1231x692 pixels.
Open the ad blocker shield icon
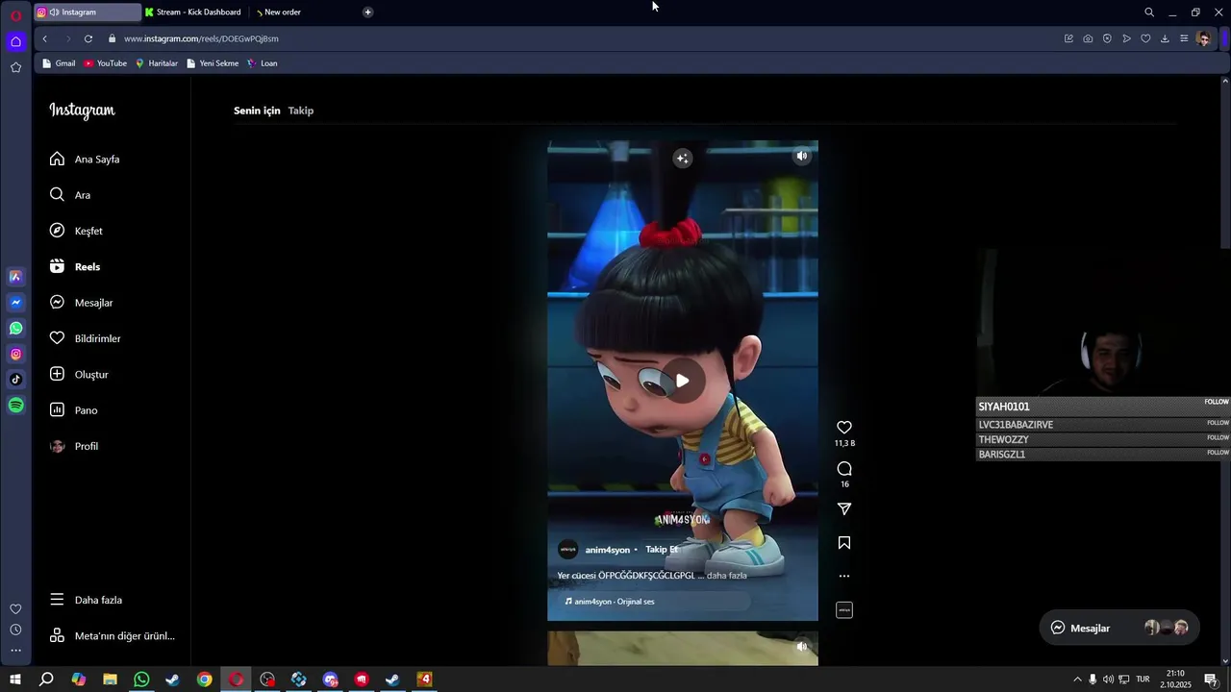1107,38
